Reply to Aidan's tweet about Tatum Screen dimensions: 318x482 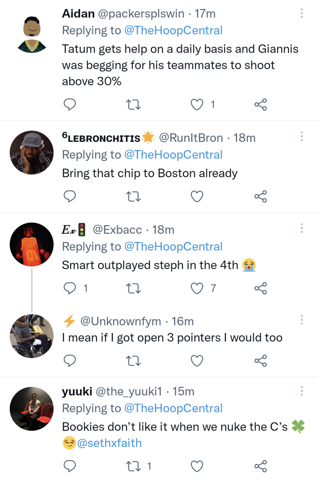(70, 104)
